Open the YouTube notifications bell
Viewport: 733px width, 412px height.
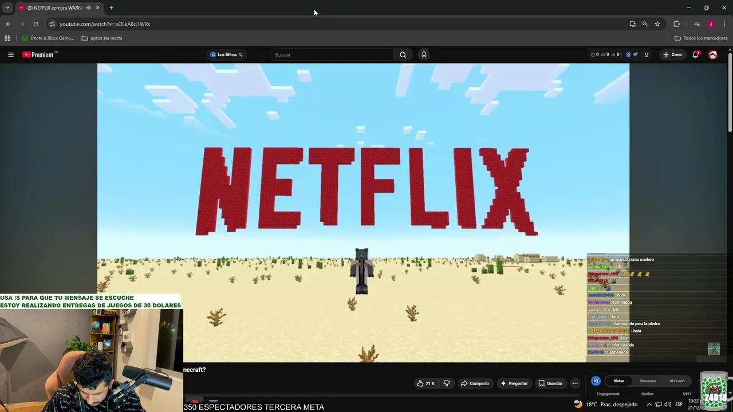[695, 55]
